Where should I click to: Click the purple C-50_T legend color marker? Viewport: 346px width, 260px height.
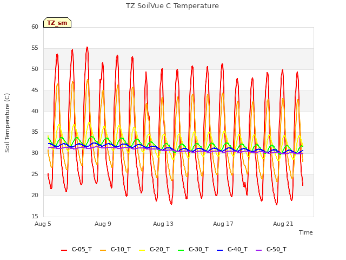click(x=258, y=250)
